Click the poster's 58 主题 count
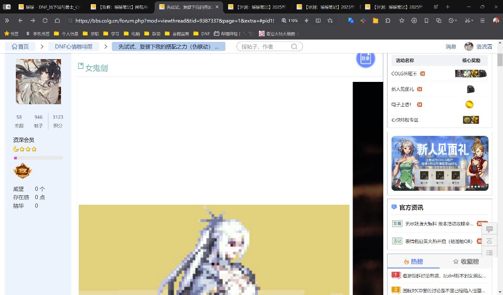This screenshot has height=295, width=503. tap(19, 121)
